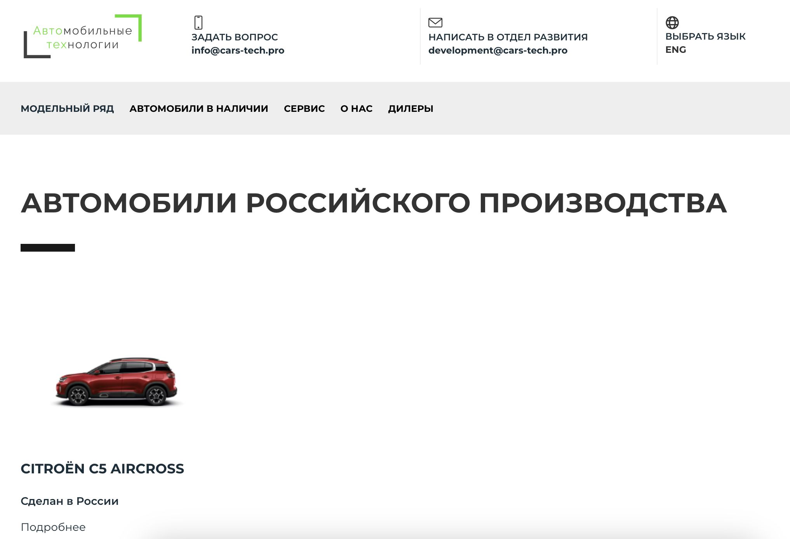Open the СЕРВИС menu item

click(x=304, y=108)
